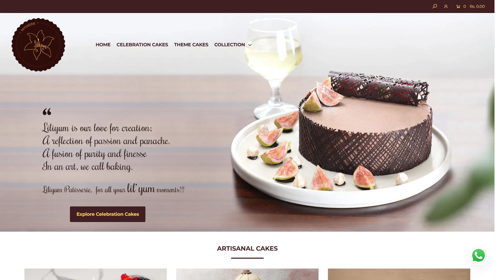Screen dimensions: 495x280
Task: Open the user account icon
Action: 446,6
